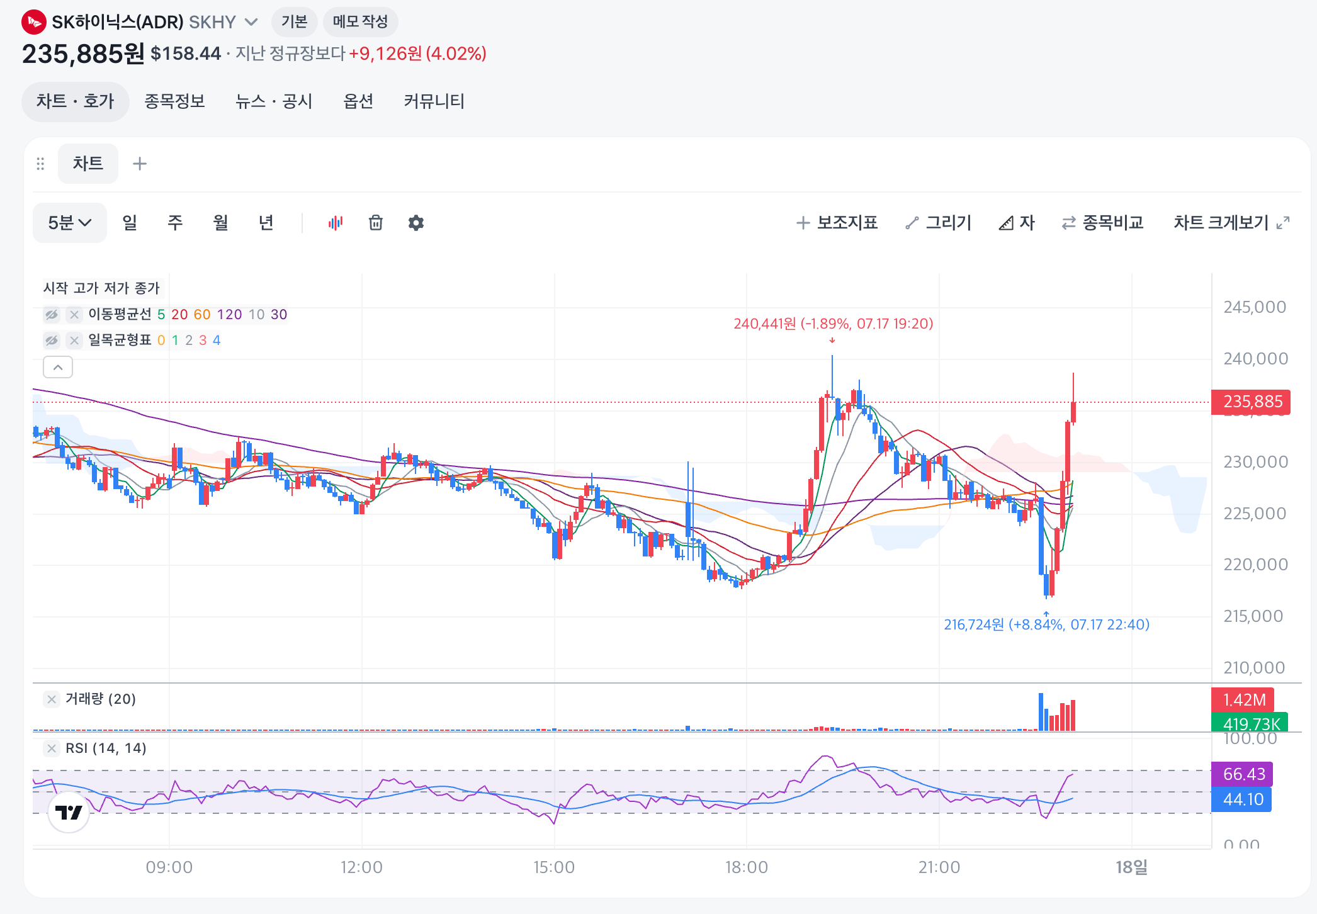Click the 시작 고가 저가 종가 legend
Image resolution: width=1317 pixels, height=914 pixels.
pos(101,288)
